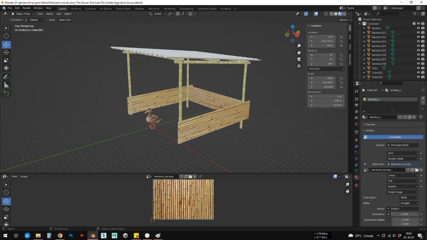
Task: Switch perspective/orthographic with the grid icon
Action: click(299, 66)
